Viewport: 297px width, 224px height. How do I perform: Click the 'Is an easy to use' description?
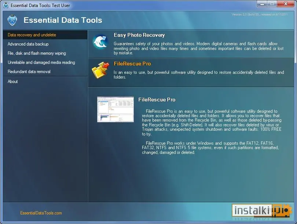click(x=199, y=75)
